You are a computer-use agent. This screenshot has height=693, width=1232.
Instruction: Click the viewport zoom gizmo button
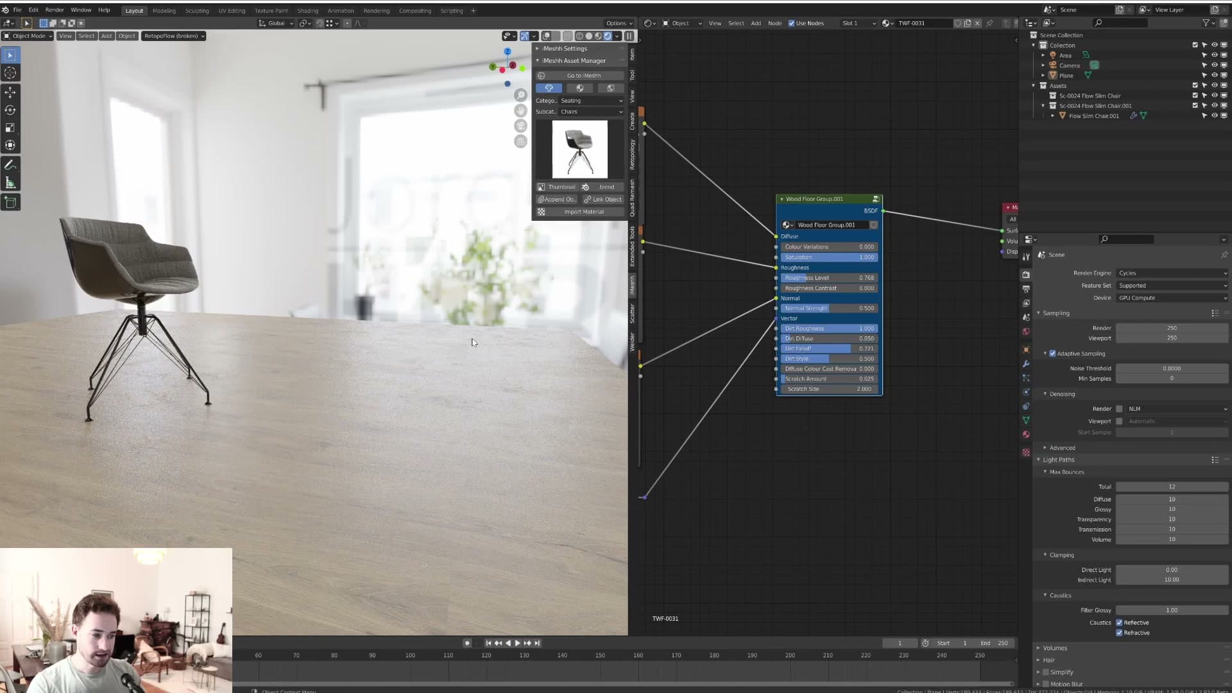(x=520, y=95)
